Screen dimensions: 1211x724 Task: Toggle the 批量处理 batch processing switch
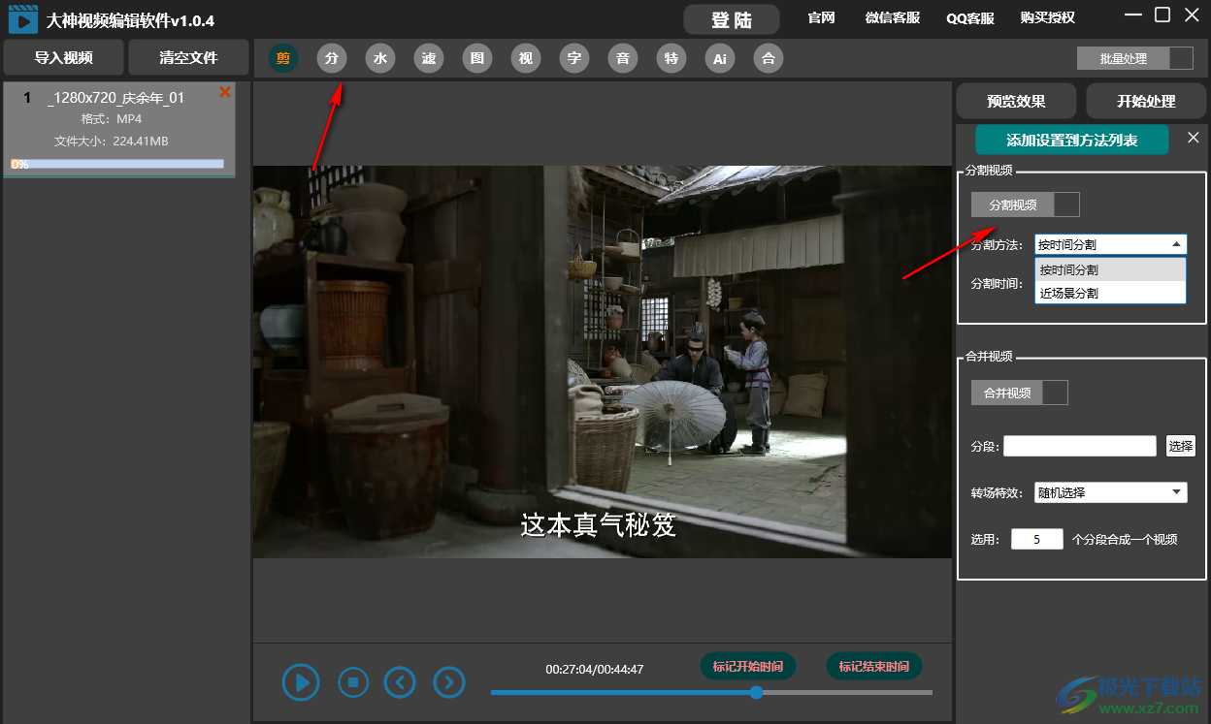click(x=1135, y=58)
